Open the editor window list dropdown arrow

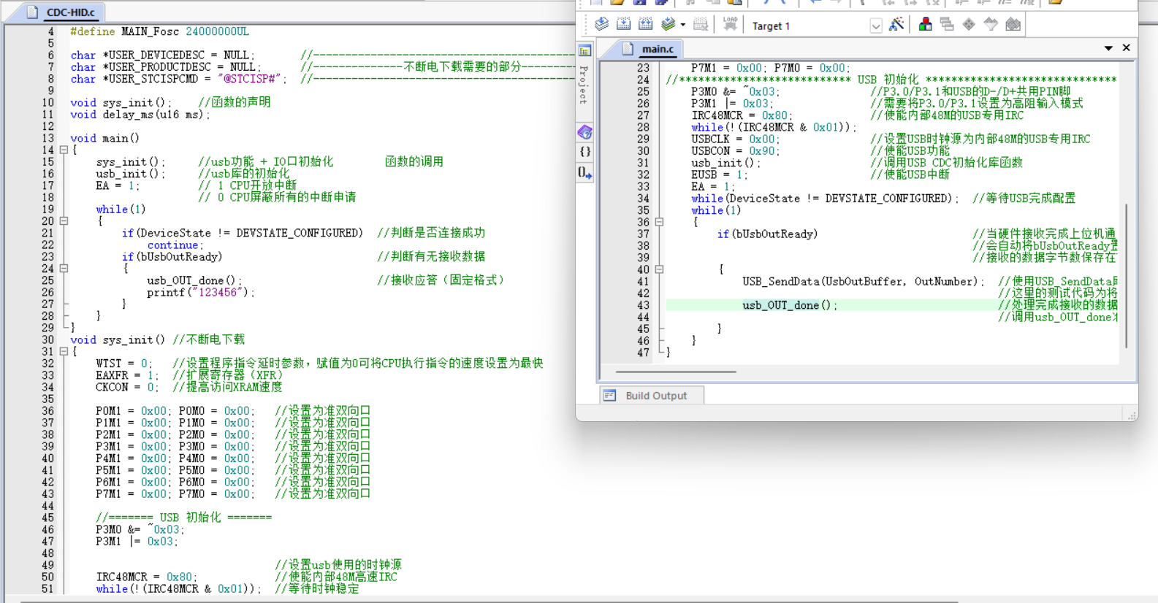tap(1108, 48)
